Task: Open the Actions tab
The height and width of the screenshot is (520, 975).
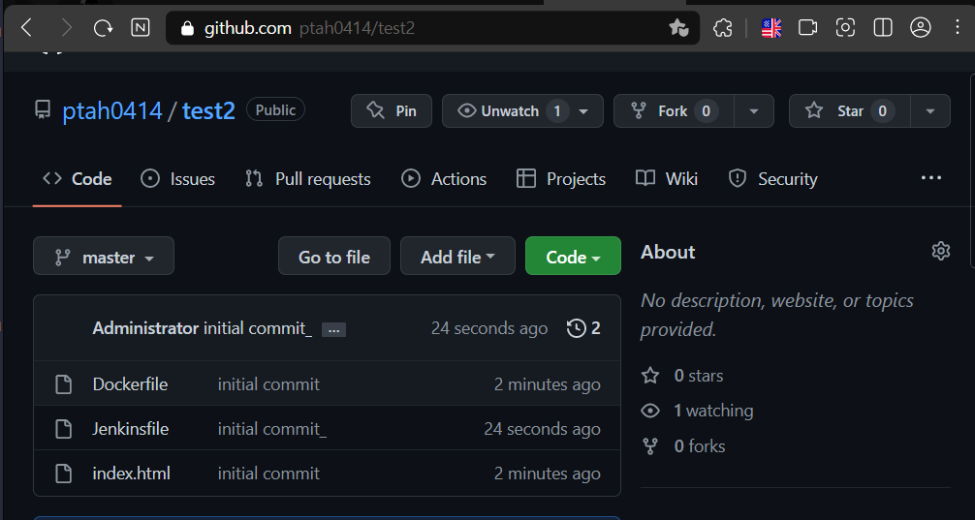Action: point(444,179)
